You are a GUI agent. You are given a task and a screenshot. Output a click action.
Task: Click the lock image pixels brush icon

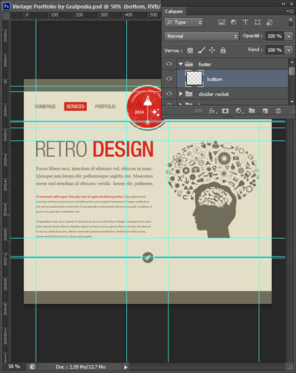pos(201,50)
